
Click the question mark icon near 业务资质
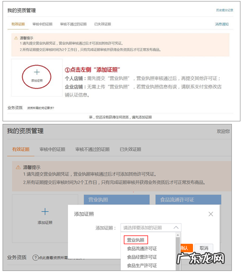click(x=35, y=257)
